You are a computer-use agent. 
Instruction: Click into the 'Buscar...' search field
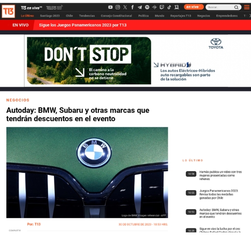(220, 7)
